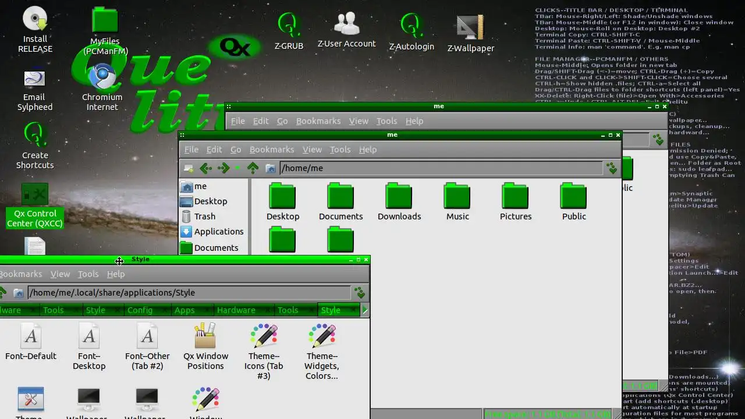Screen dimensions: 745x419
Task: Open the Z-Wallpaper desktop icon
Action: coord(471,33)
